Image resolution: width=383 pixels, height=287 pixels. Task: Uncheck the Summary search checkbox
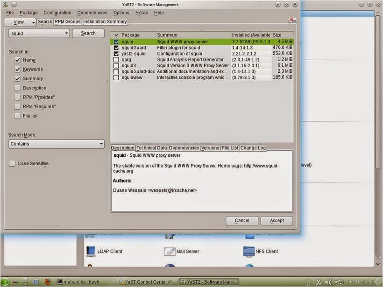pyautogui.click(x=17, y=78)
